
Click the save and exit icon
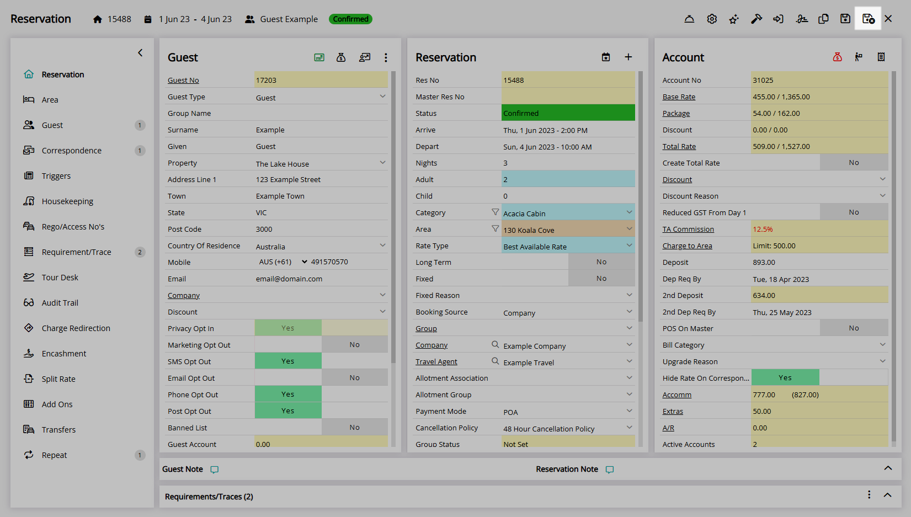pyautogui.click(x=868, y=19)
